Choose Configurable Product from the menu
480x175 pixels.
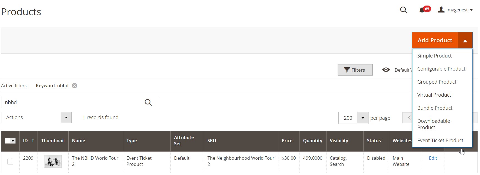pos(441,69)
